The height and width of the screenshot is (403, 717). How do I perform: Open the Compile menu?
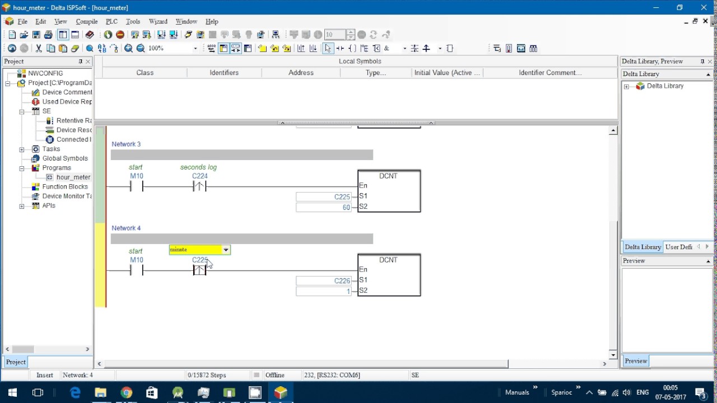87,21
